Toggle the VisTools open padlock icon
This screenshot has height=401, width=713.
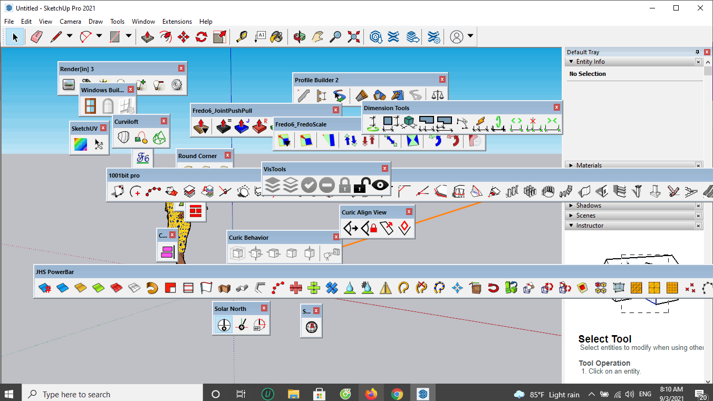[x=361, y=185]
